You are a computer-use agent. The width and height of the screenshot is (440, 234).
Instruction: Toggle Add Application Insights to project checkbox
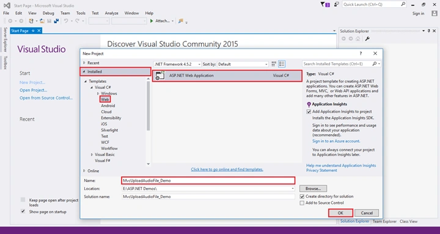coord(309,112)
